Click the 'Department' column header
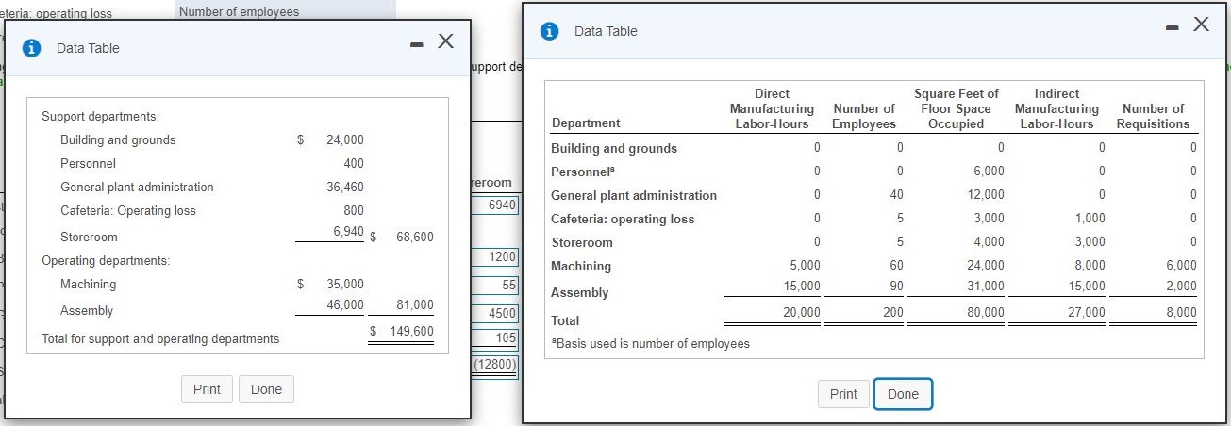The image size is (1231, 426). point(586,123)
